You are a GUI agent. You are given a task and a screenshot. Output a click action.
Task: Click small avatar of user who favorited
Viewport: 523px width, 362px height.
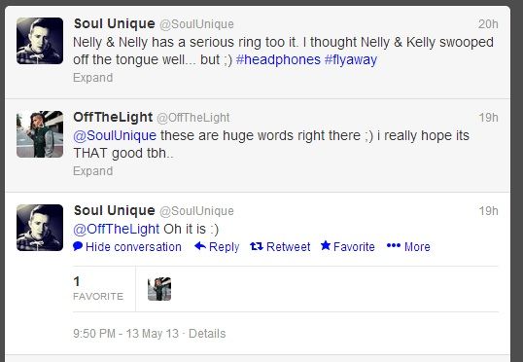159,289
